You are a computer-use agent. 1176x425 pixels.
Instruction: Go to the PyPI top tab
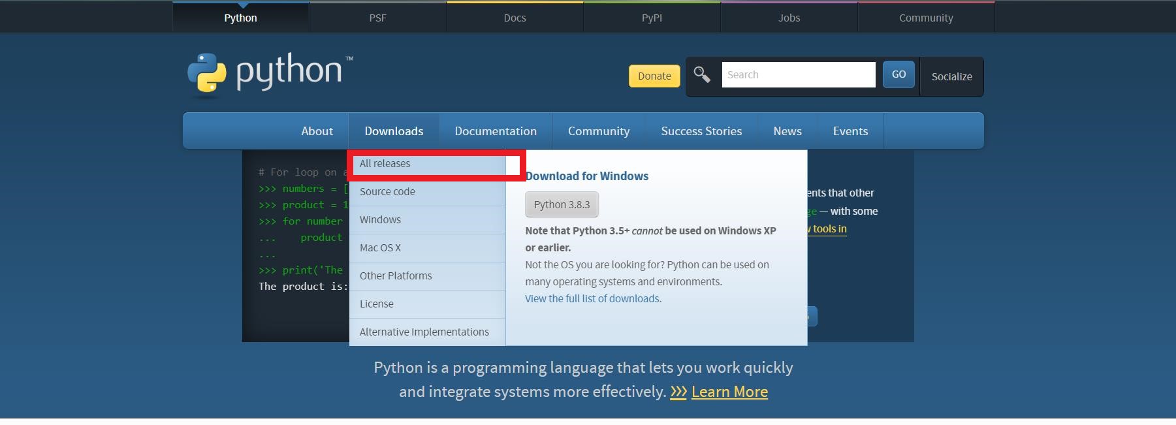[652, 18]
